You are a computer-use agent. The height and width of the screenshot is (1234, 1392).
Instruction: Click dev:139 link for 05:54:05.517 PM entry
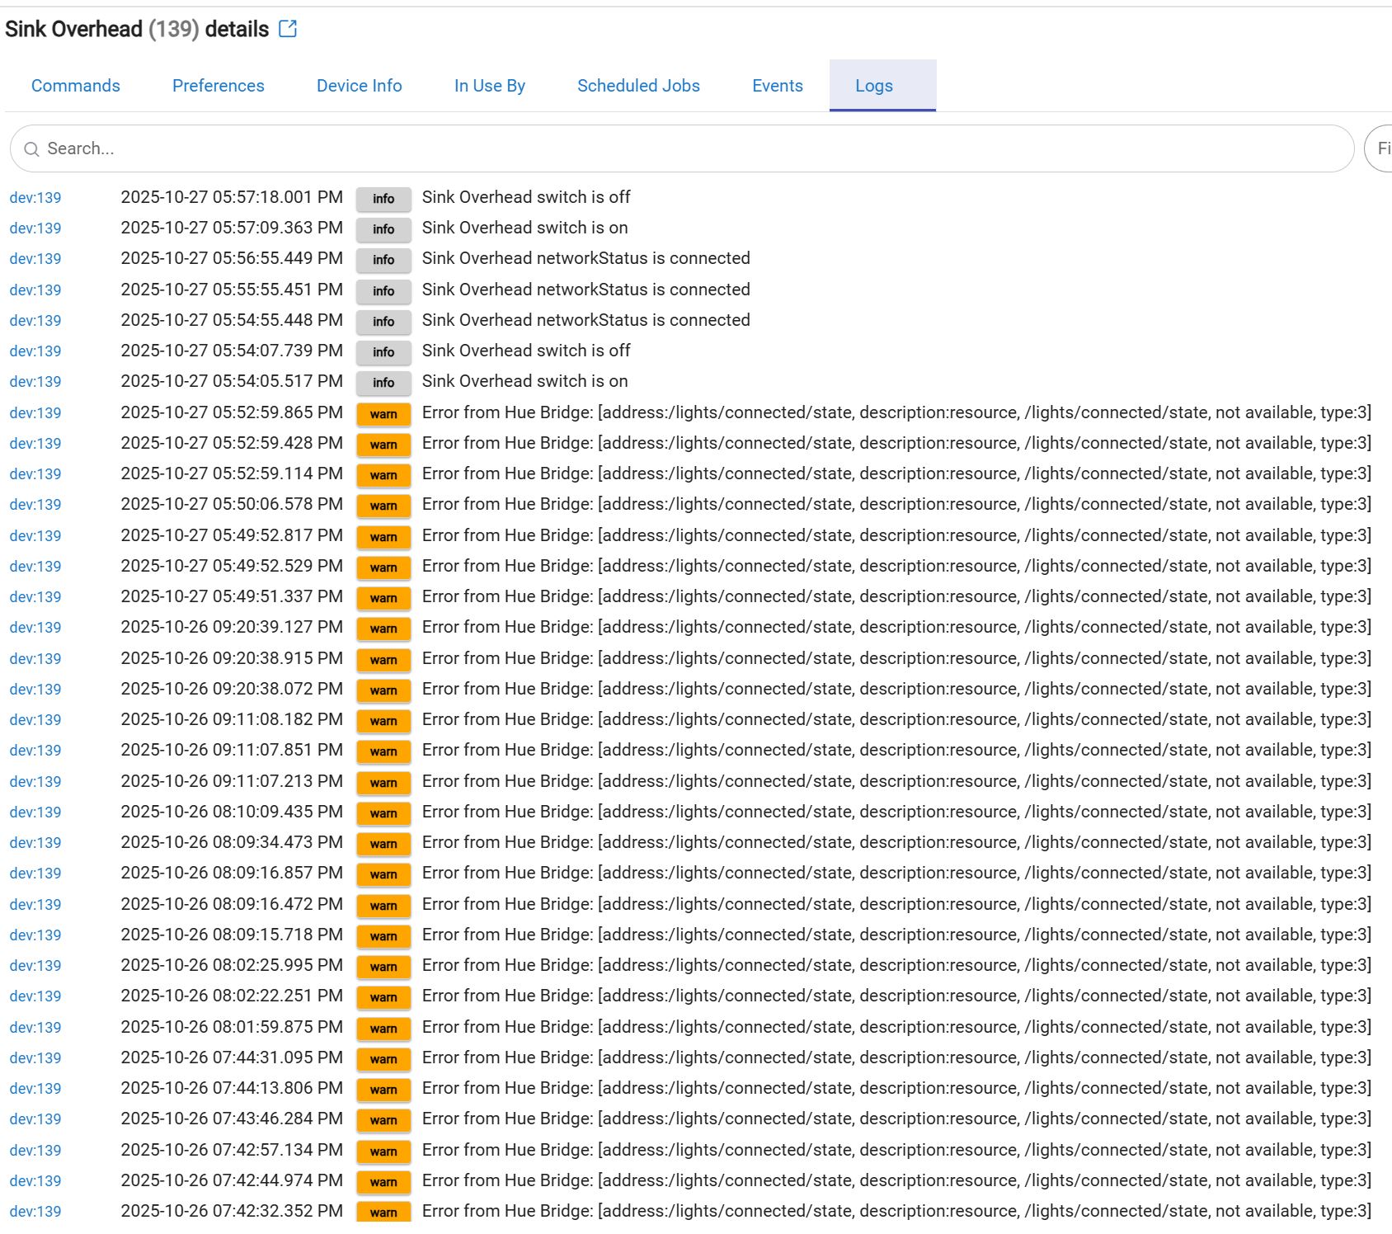pos(35,382)
